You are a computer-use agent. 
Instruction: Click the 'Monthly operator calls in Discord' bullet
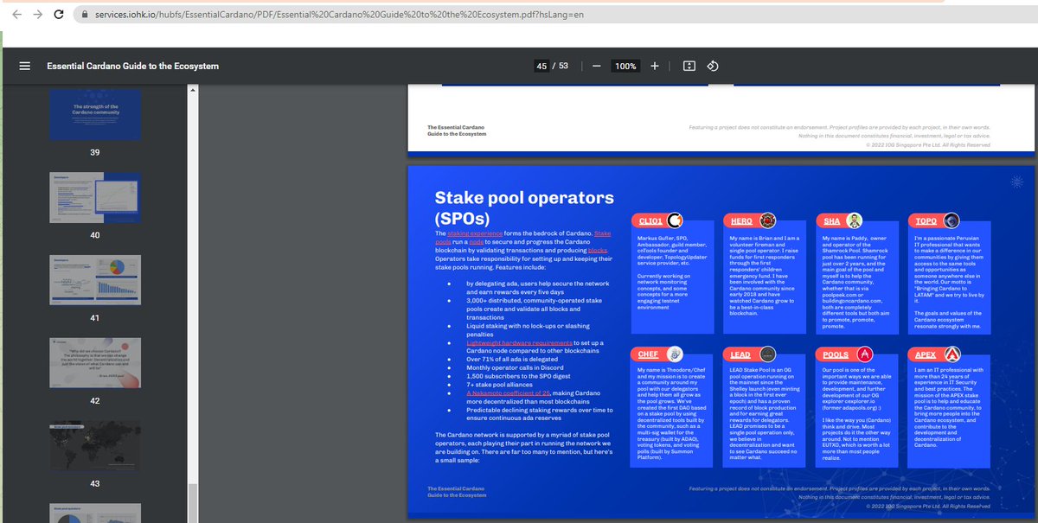pyautogui.click(x=514, y=367)
